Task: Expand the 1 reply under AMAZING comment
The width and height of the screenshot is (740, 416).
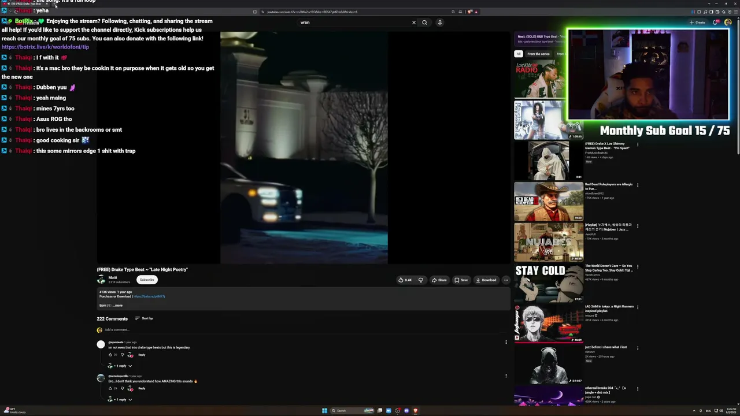Action: pyautogui.click(x=120, y=399)
